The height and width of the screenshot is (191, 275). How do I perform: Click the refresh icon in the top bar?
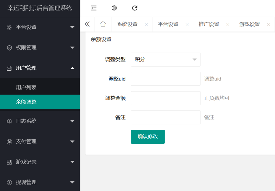coord(135,8)
